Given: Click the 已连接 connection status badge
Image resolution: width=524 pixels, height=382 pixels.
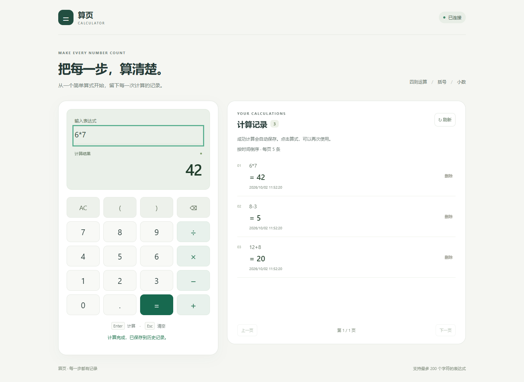Looking at the screenshot, I should pyautogui.click(x=452, y=17).
